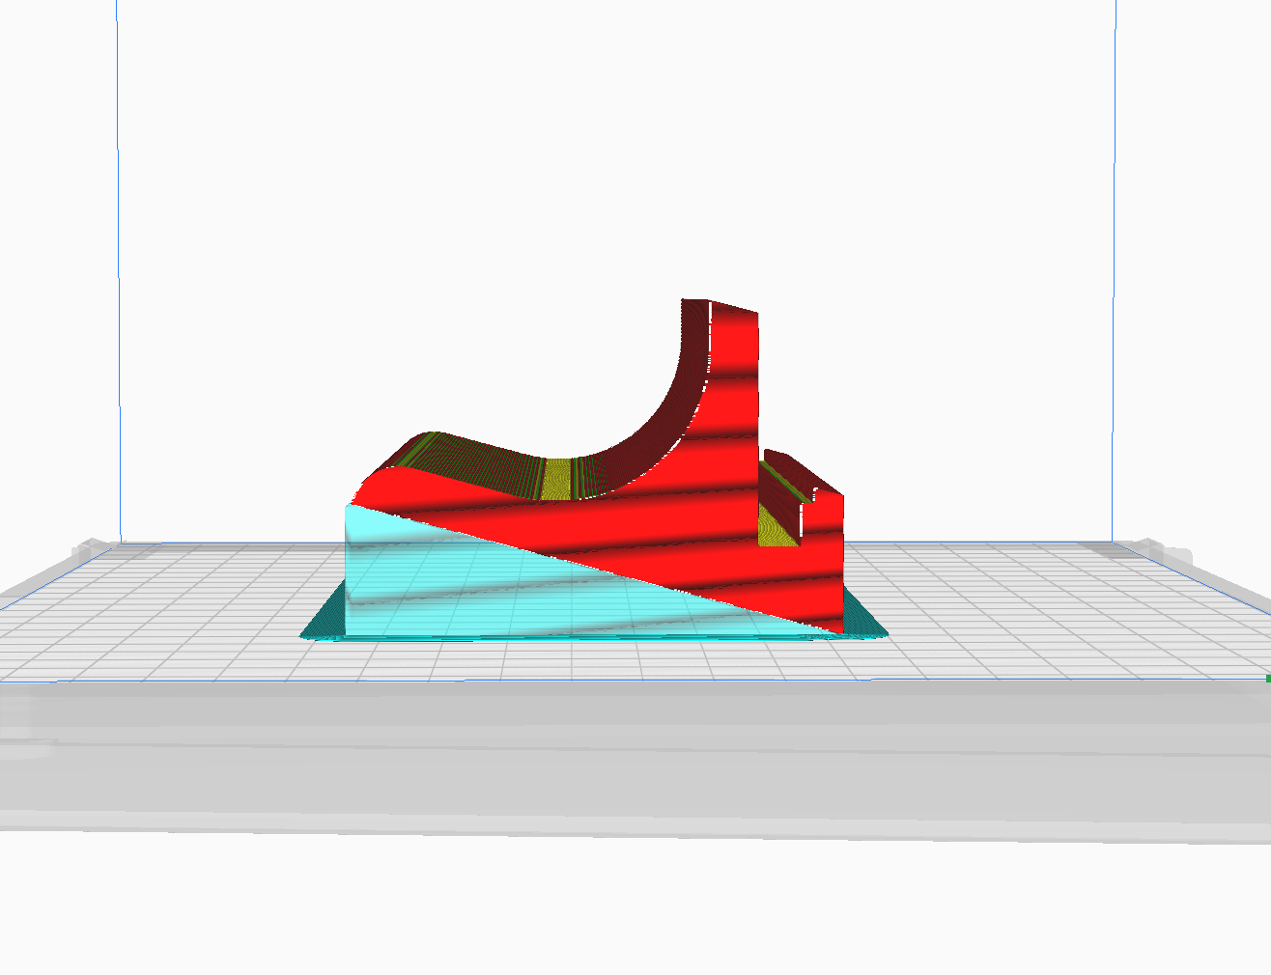Viewport: 1271px width, 975px height.
Task: Click the build plate grid right of the model
Action: (x=1014, y=608)
